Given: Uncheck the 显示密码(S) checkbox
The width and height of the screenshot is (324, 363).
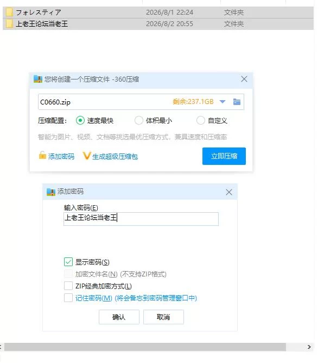Looking at the screenshot, I should click(68, 262).
